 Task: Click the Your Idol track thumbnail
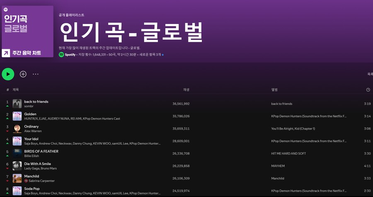[17, 141]
